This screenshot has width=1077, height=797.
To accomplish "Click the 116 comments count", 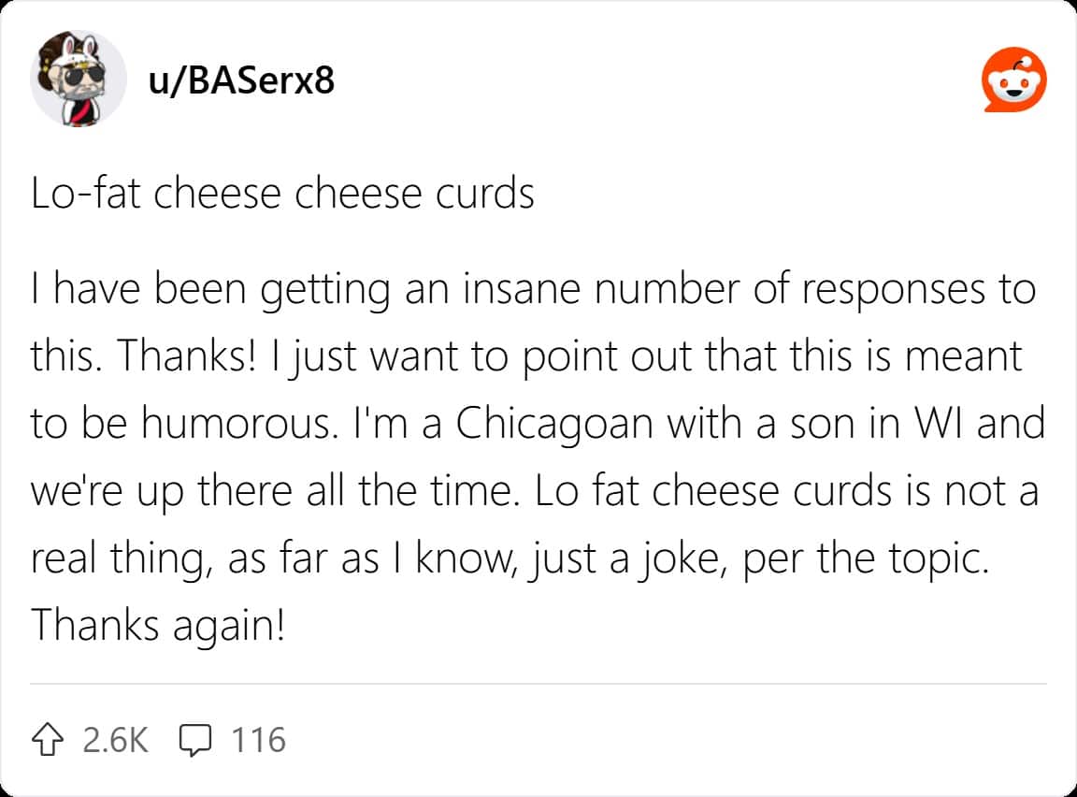I will (x=258, y=741).
